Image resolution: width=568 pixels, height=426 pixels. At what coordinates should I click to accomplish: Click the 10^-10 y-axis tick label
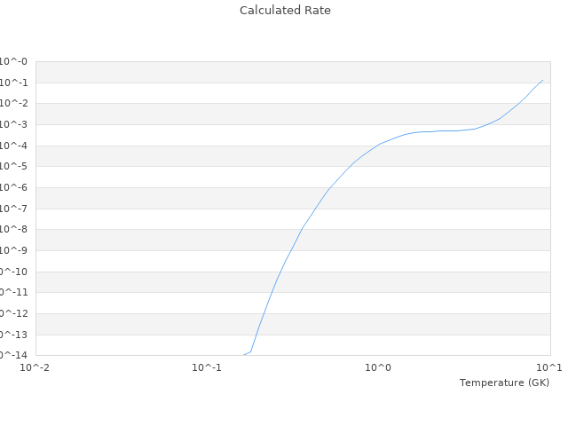pos(13,272)
